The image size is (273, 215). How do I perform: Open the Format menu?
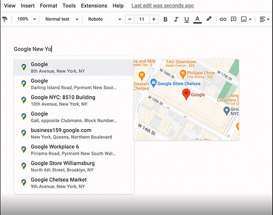tap(48, 6)
